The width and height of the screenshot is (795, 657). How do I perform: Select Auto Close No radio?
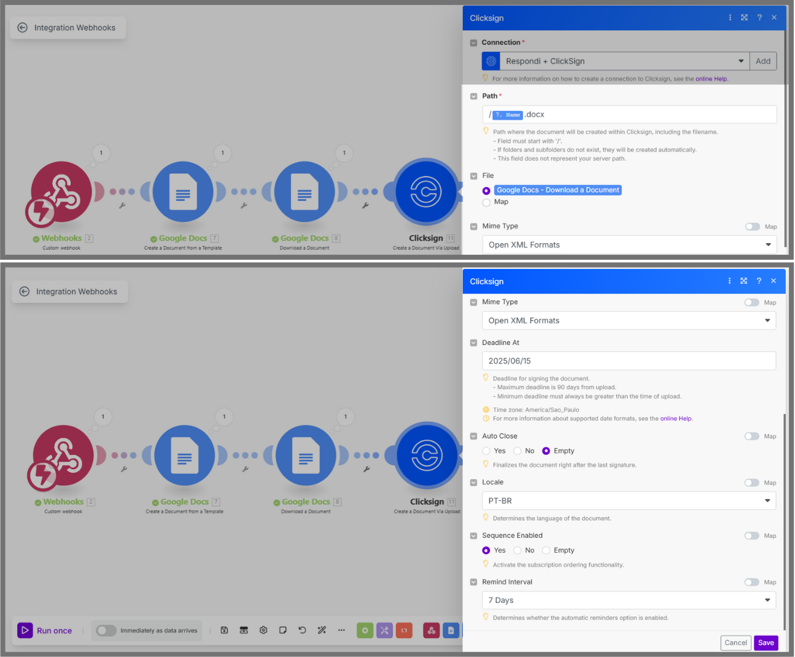click(518, 451)
